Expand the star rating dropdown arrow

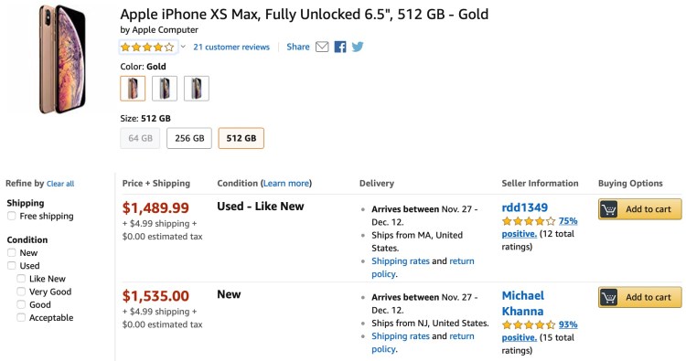pyautogui.click(x=183, y=47)
